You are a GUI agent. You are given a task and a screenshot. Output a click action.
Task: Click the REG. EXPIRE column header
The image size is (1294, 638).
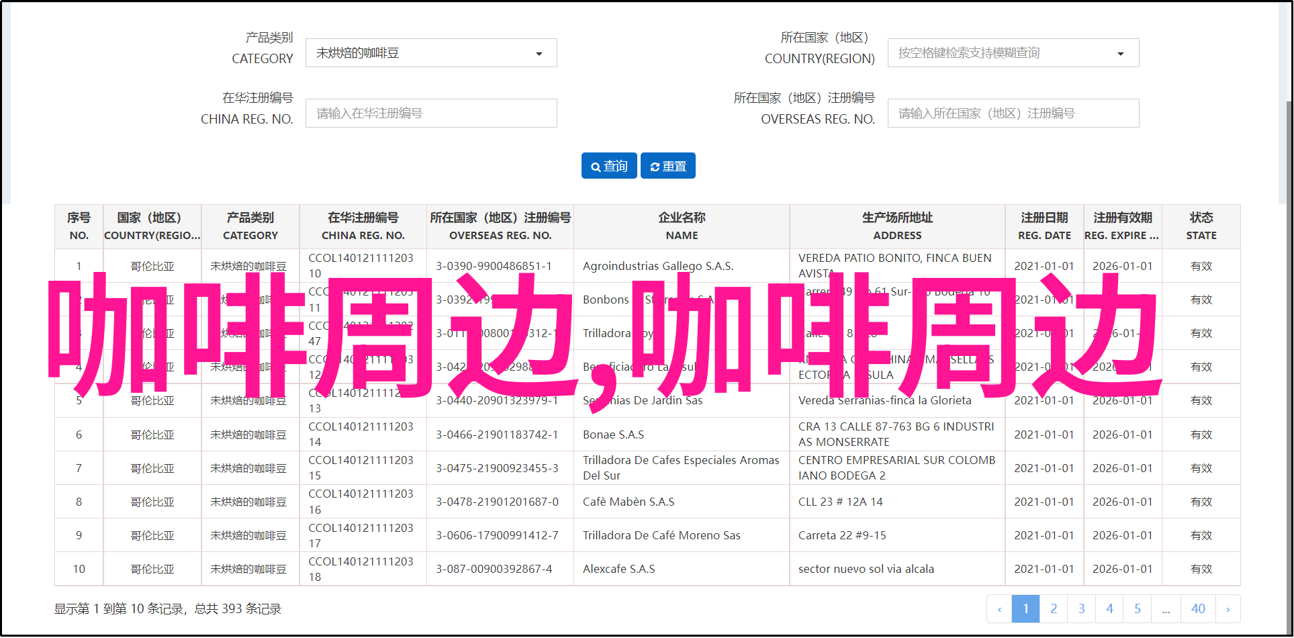[x=1123, y=226]
